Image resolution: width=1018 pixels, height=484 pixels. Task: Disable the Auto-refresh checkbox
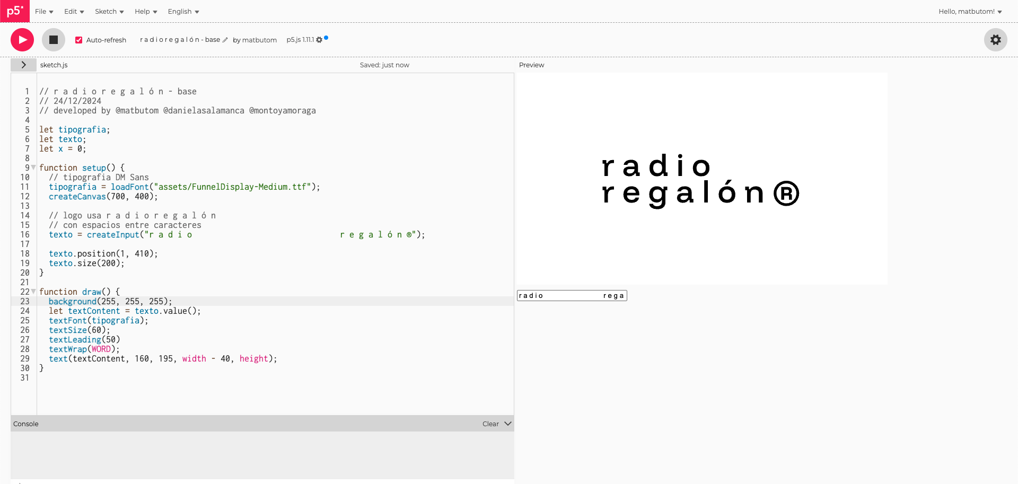pos(79,39)
